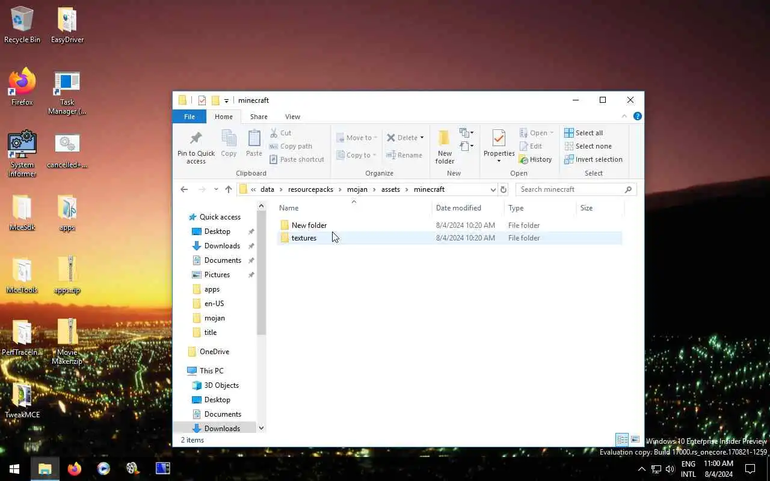Click the Rename ribbon icon
Screen dimensions: 770x481
pos(404,155)
